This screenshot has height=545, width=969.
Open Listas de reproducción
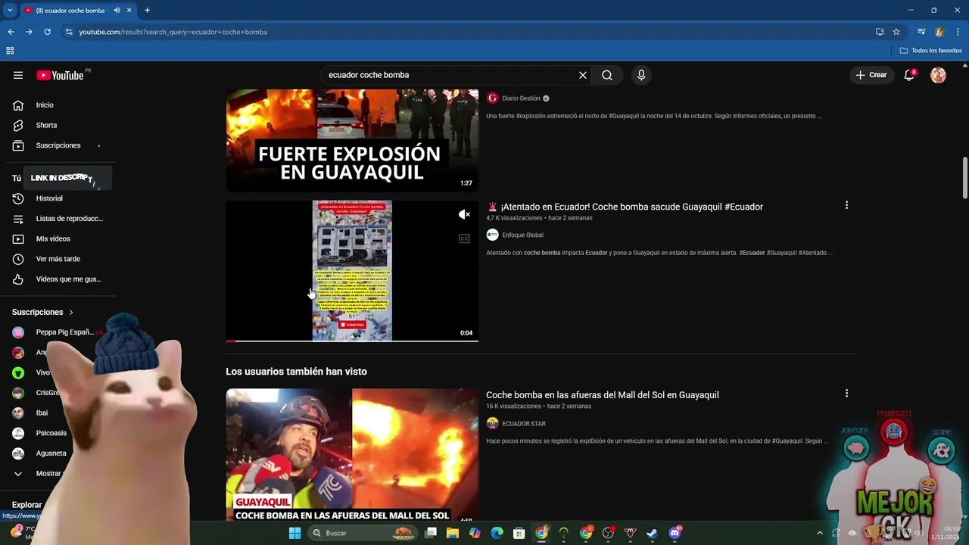click(58, 219)
